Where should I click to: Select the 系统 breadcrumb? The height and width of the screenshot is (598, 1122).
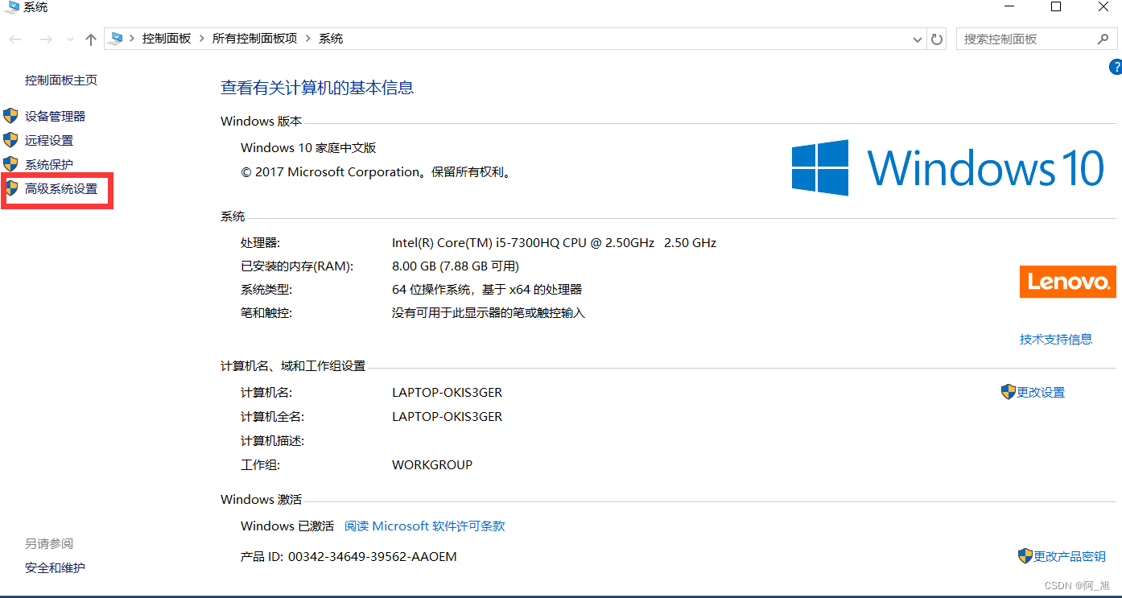[331, 39]
